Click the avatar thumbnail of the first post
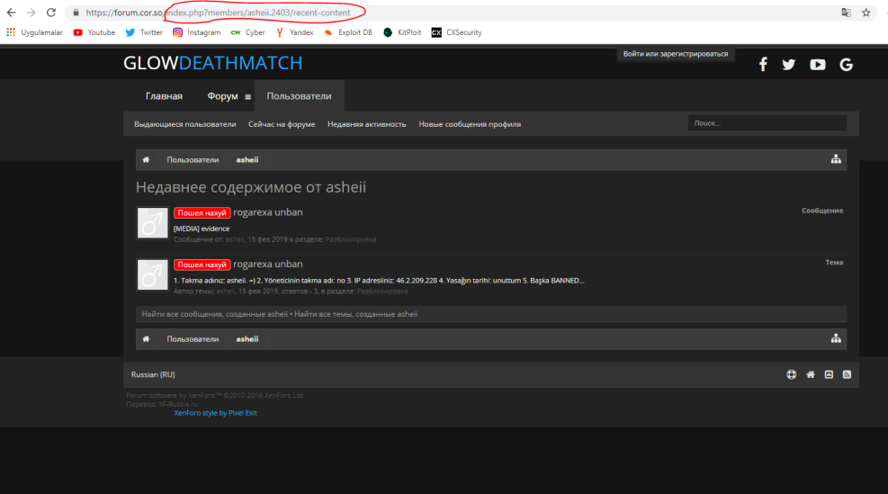888x494 pixels. point(152,222)
